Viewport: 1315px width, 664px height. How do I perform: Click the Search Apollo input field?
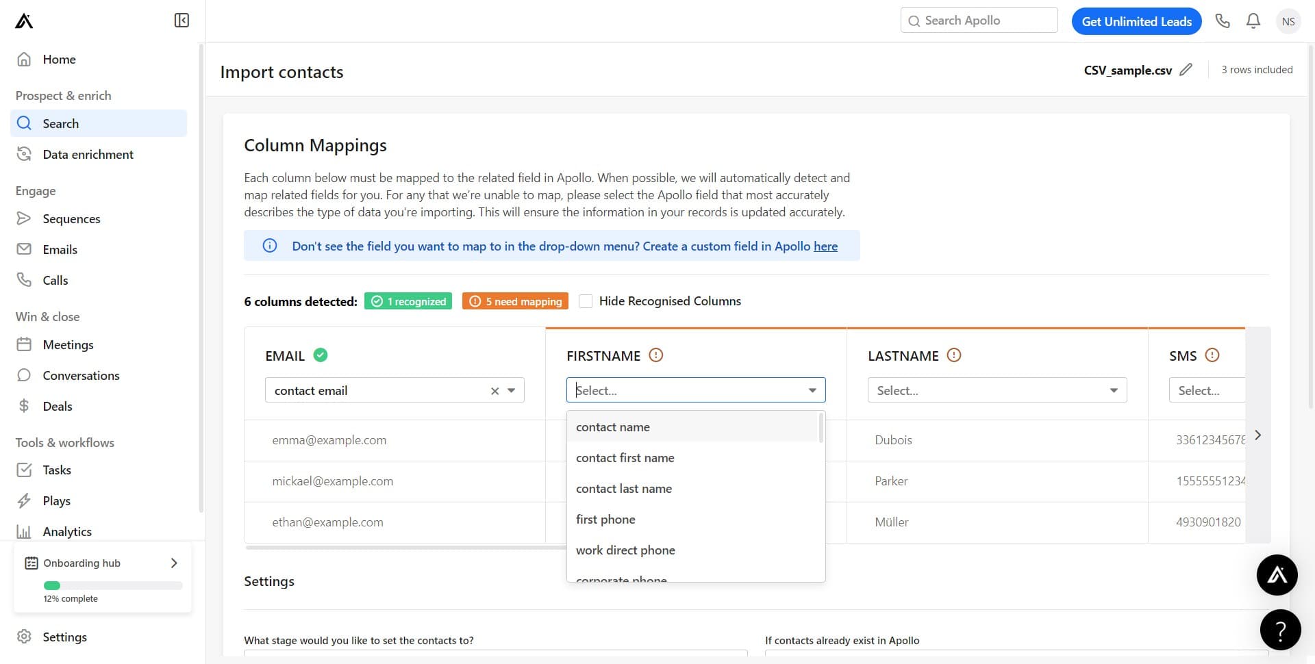click(979, 21)
